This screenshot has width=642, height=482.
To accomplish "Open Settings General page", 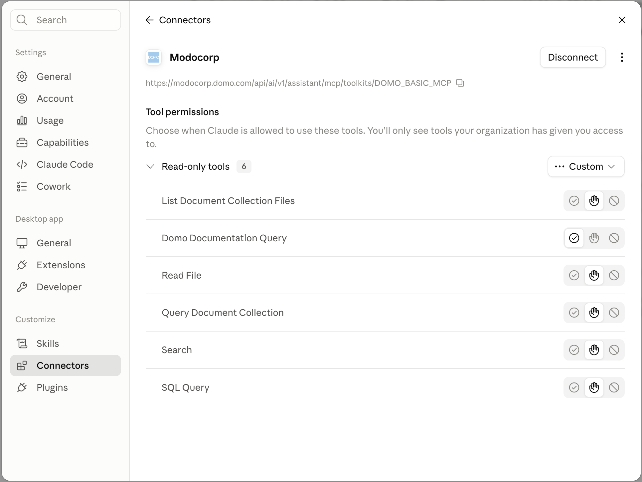I will tap(66, 77).
